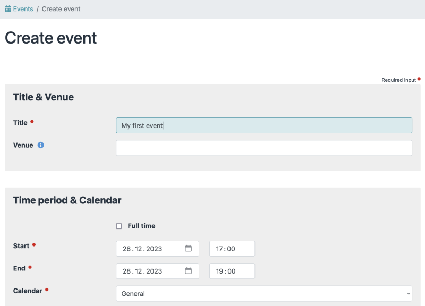Click the Start time field showing 17:00

232,248
